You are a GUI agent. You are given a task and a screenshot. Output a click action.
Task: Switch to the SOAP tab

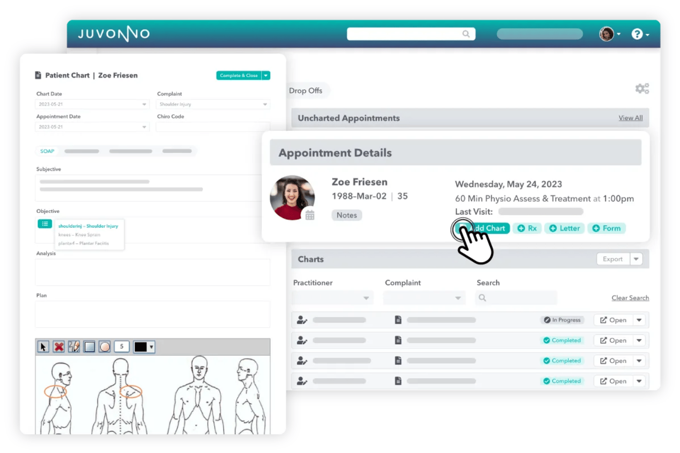coord(47,151)
